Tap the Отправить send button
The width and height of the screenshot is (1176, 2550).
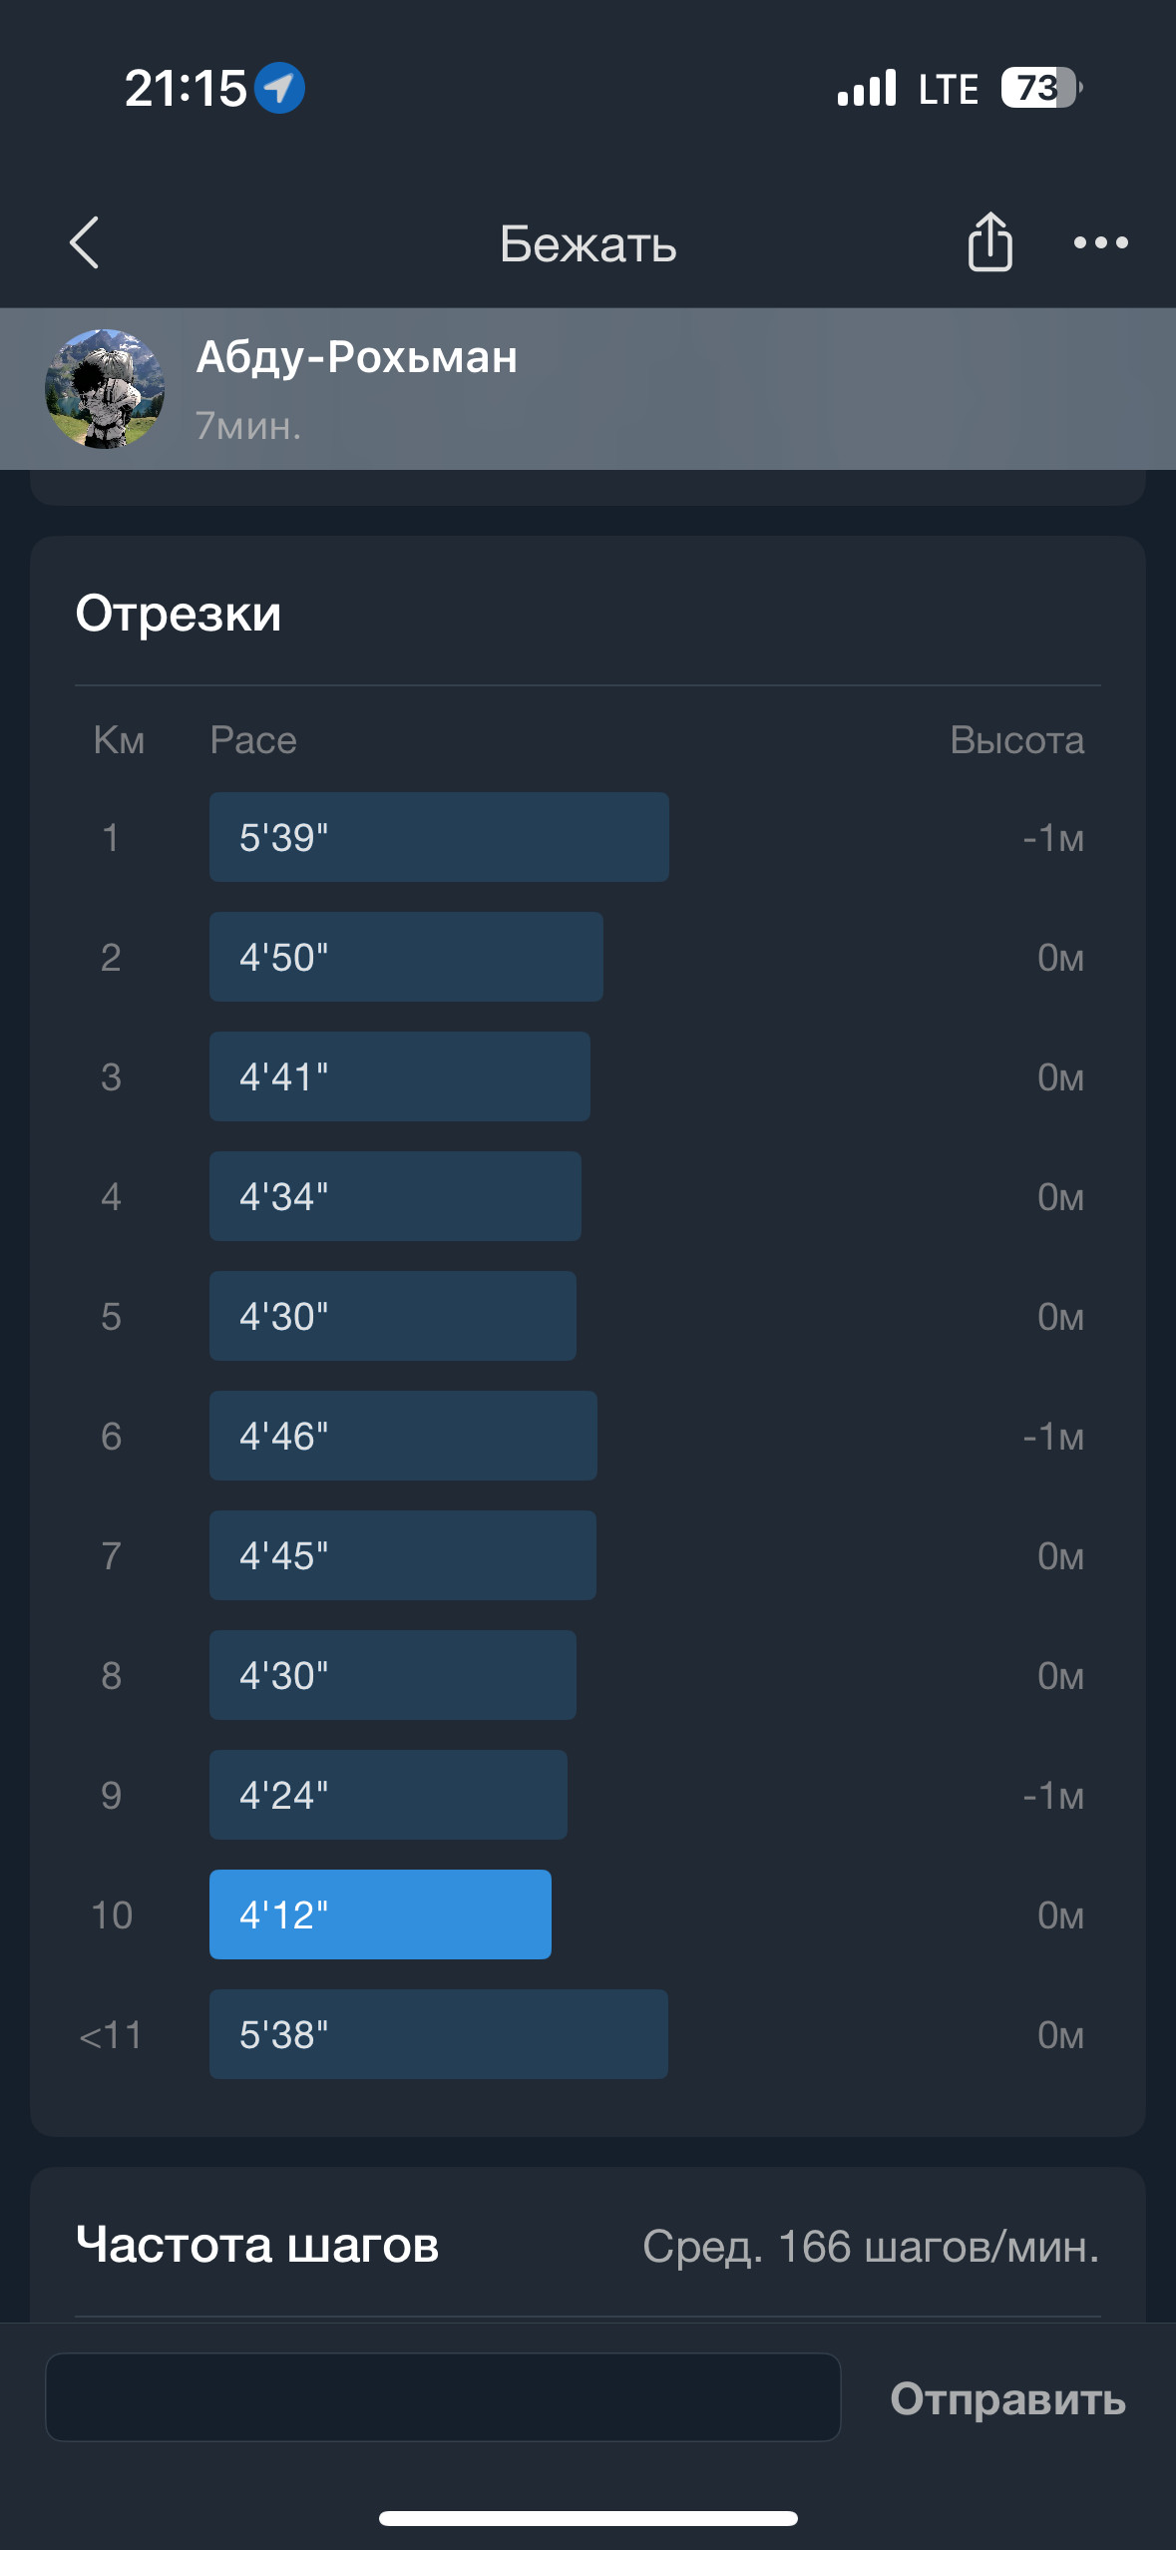pyautogui.click(x=1007, y=2398)
